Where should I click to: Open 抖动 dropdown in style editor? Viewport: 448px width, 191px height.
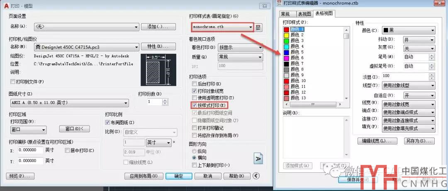coord(419,40)
